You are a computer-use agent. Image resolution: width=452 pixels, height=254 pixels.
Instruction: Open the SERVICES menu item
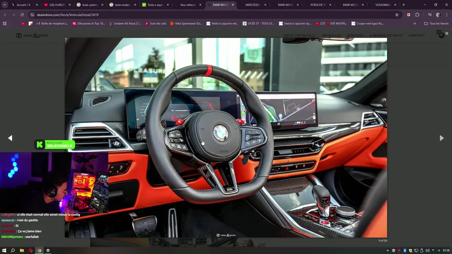355,35
